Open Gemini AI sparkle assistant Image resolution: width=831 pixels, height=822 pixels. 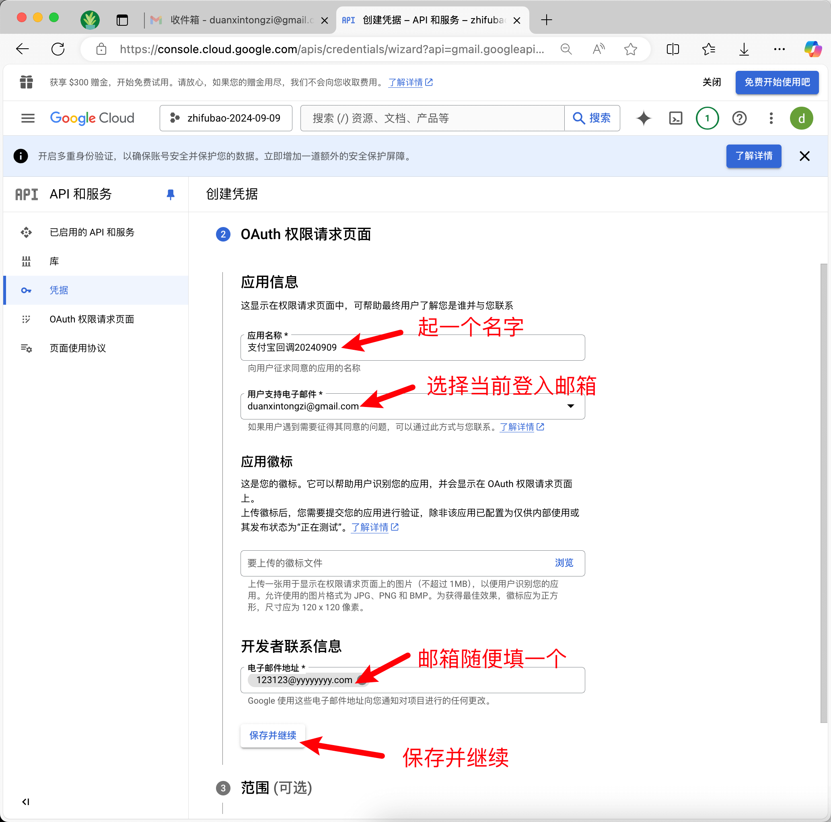pyautogui.click(x=644, y=118)
